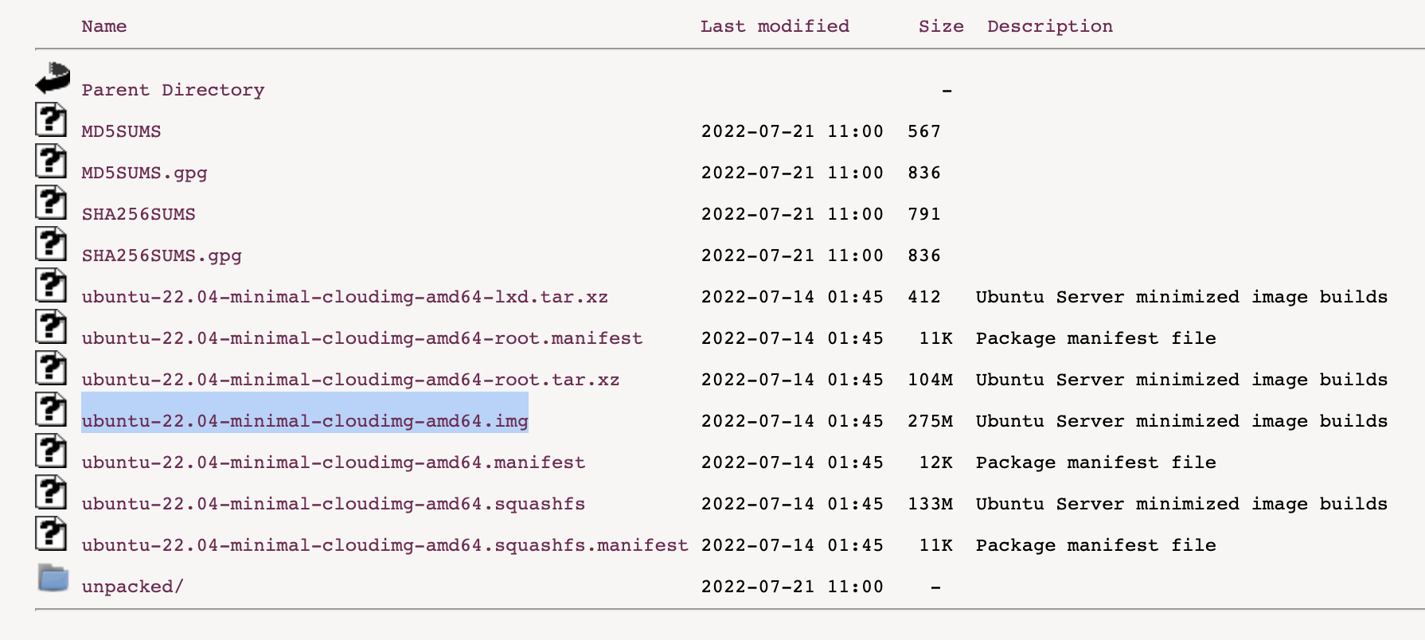This screenshot has height=640, width=1425.
Task: Download the amd64-root.tar.xz archive
Action: (350, 380)
